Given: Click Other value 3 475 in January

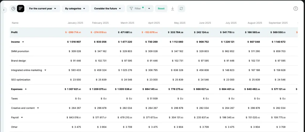Looking at the screenshot, I should coord(76,127).
